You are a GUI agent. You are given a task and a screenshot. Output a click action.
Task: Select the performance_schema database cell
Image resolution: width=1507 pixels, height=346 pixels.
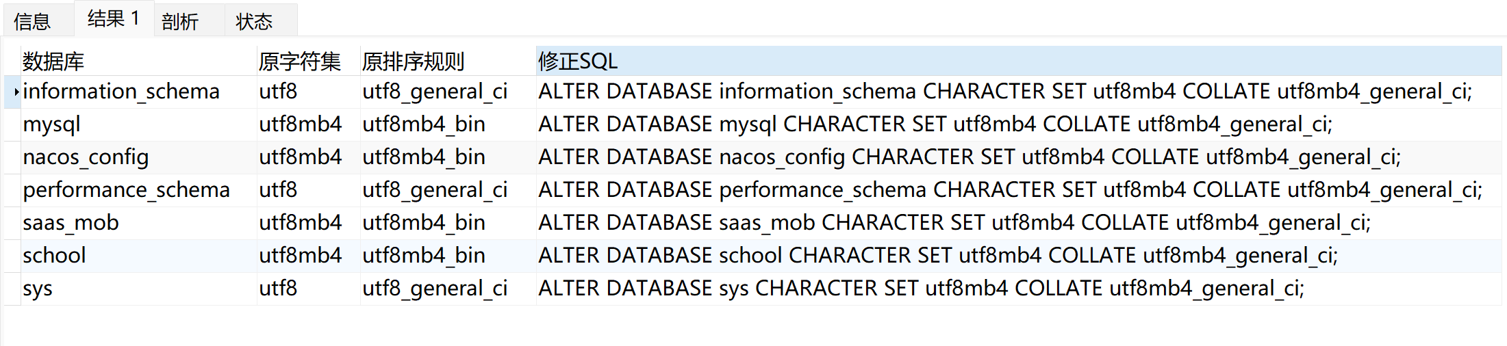pyautogui.click(x=138, y=190)
